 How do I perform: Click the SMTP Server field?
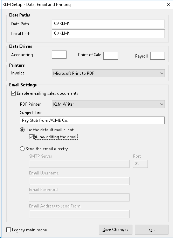click(x=79, y=164)
